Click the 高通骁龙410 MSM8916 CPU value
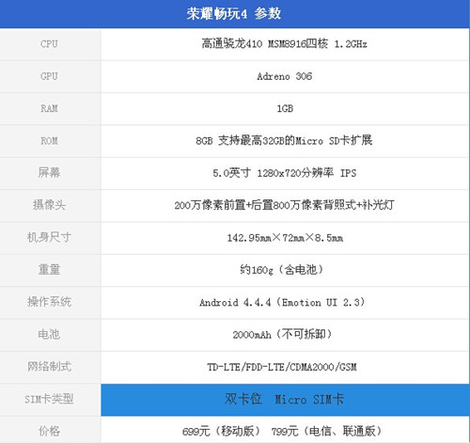470x443 pixels. click(x=284, y=43)
